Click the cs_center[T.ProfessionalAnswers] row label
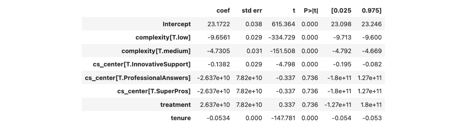Screen dimensions: 471x127 (x=138, y=78)
